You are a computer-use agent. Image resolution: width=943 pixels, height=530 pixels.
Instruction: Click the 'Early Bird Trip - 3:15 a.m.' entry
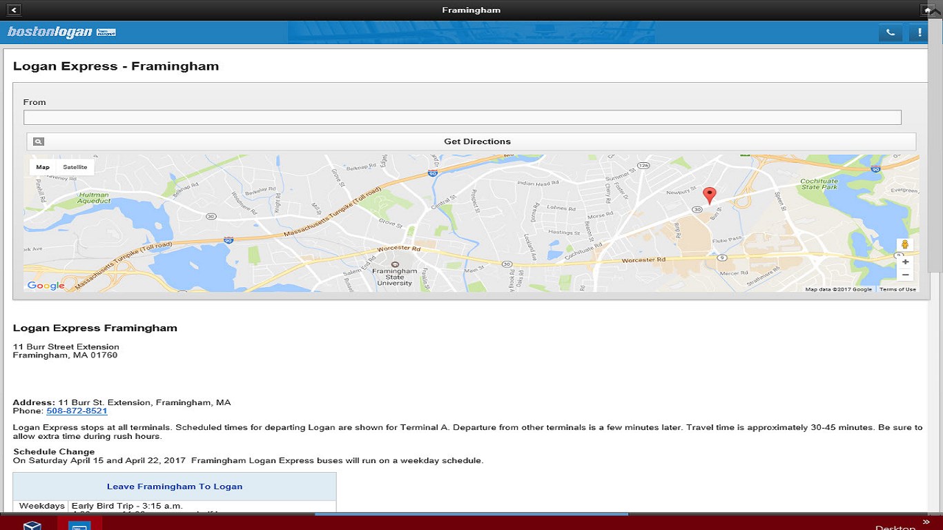tap(127, 506)
